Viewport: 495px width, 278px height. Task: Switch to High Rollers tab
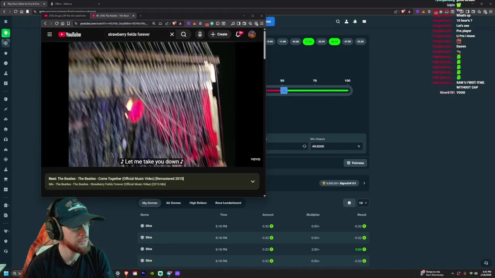click(198, 203)
